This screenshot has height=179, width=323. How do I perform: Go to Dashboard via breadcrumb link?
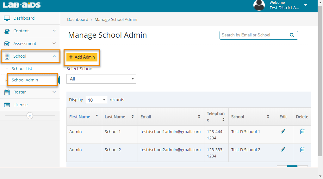coord(78,19)
